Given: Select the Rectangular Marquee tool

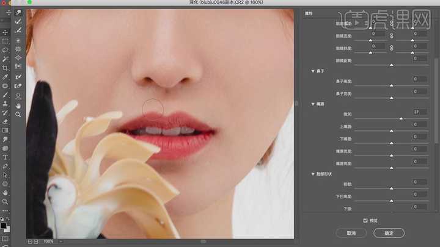Looking at the screenshot, I should tap(5, 41).
